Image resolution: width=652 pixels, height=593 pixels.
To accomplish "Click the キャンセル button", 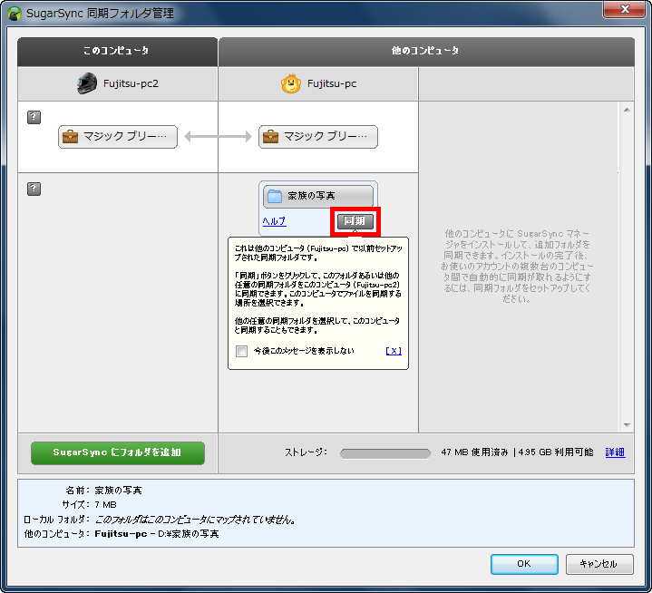I will [599, 564].
